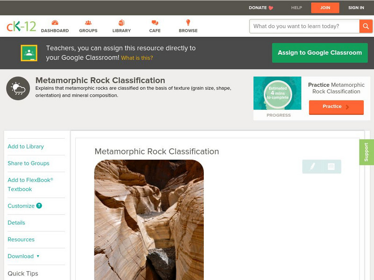Click Add to Library
Image resolution: width=374 pixels, height=280 pixels.
click(x=26, y=147)
